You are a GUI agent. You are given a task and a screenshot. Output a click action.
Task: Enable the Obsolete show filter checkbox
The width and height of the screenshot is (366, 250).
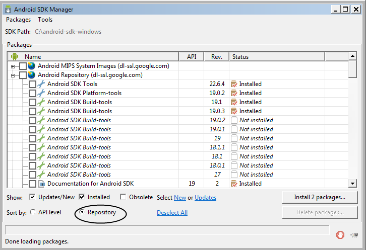[x=123, y=197]
